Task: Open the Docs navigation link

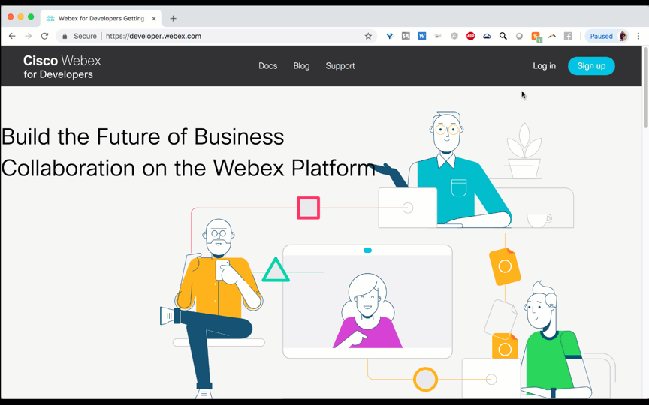Action: 268,66
